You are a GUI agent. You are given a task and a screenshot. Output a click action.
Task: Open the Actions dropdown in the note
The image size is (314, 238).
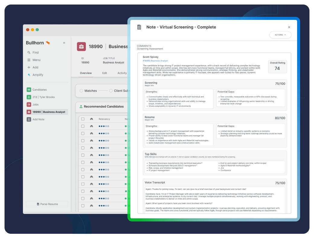click(x=280, y=35)
